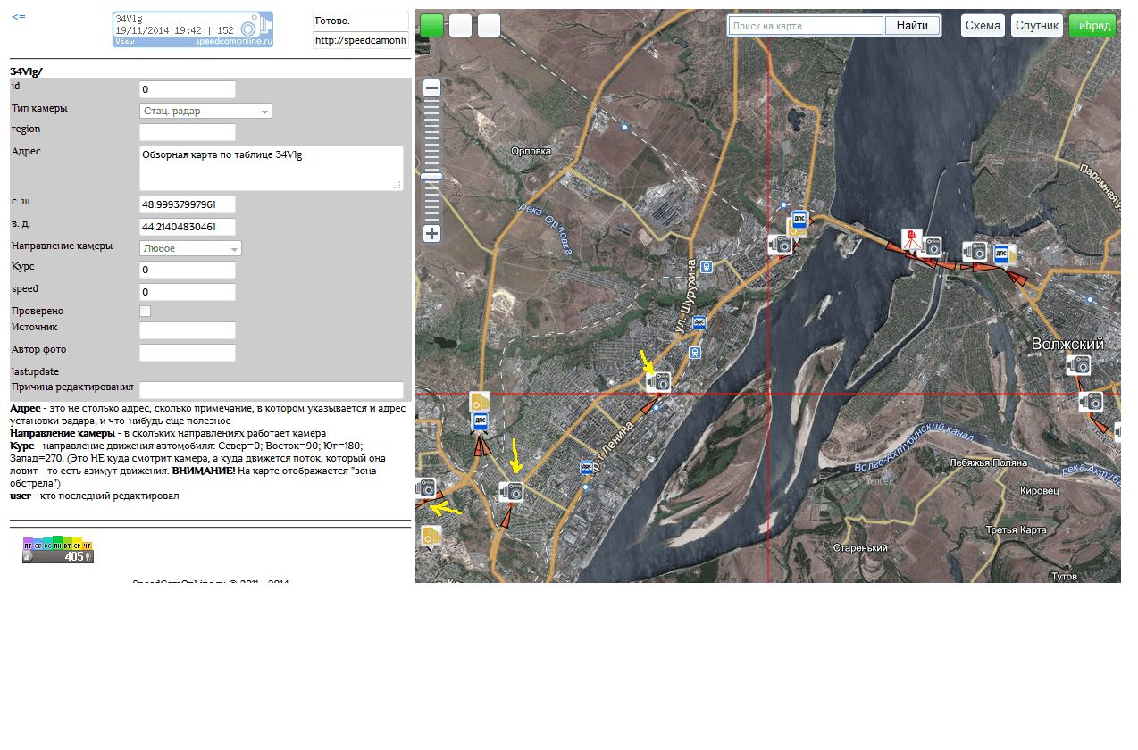This screenshot has height=750, width=1138.
Task: Toggle the green square map button
Action: (431, 26)
